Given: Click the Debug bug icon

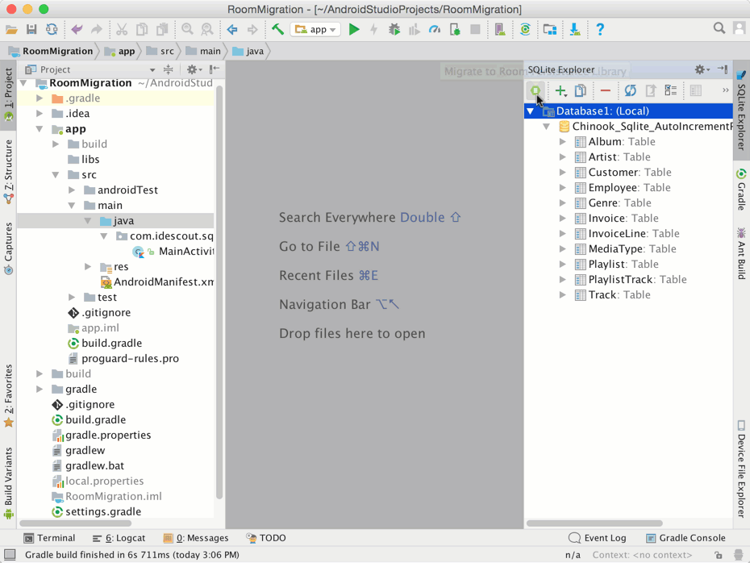Looking at the screenshot, I should click(394, 30).
